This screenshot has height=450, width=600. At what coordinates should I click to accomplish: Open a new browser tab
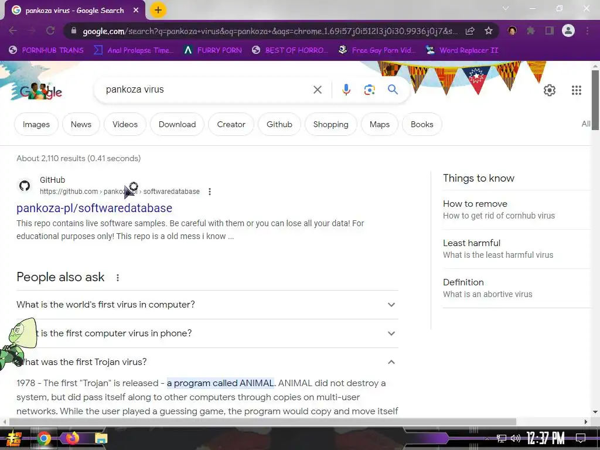click(x=158, y=10)
